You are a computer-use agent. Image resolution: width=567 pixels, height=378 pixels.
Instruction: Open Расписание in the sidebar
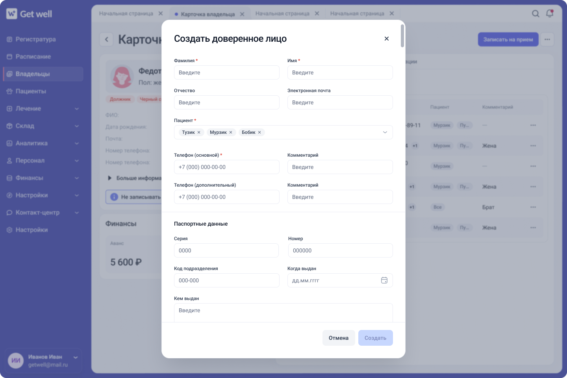[x=43, y=57]
